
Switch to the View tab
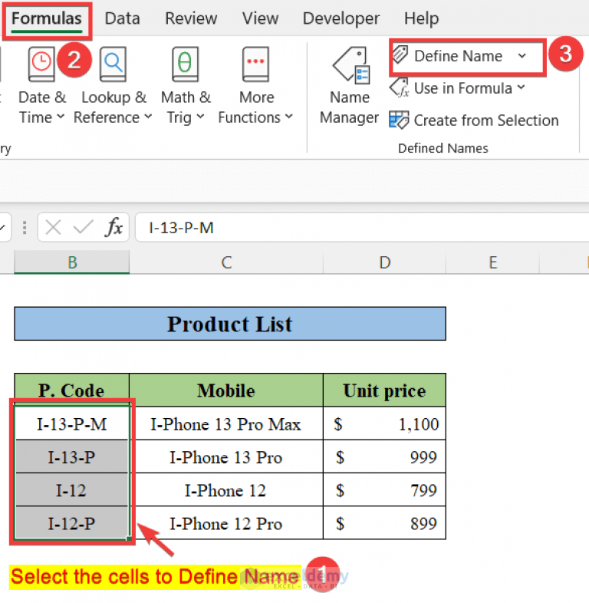click(x=260, y=18)
